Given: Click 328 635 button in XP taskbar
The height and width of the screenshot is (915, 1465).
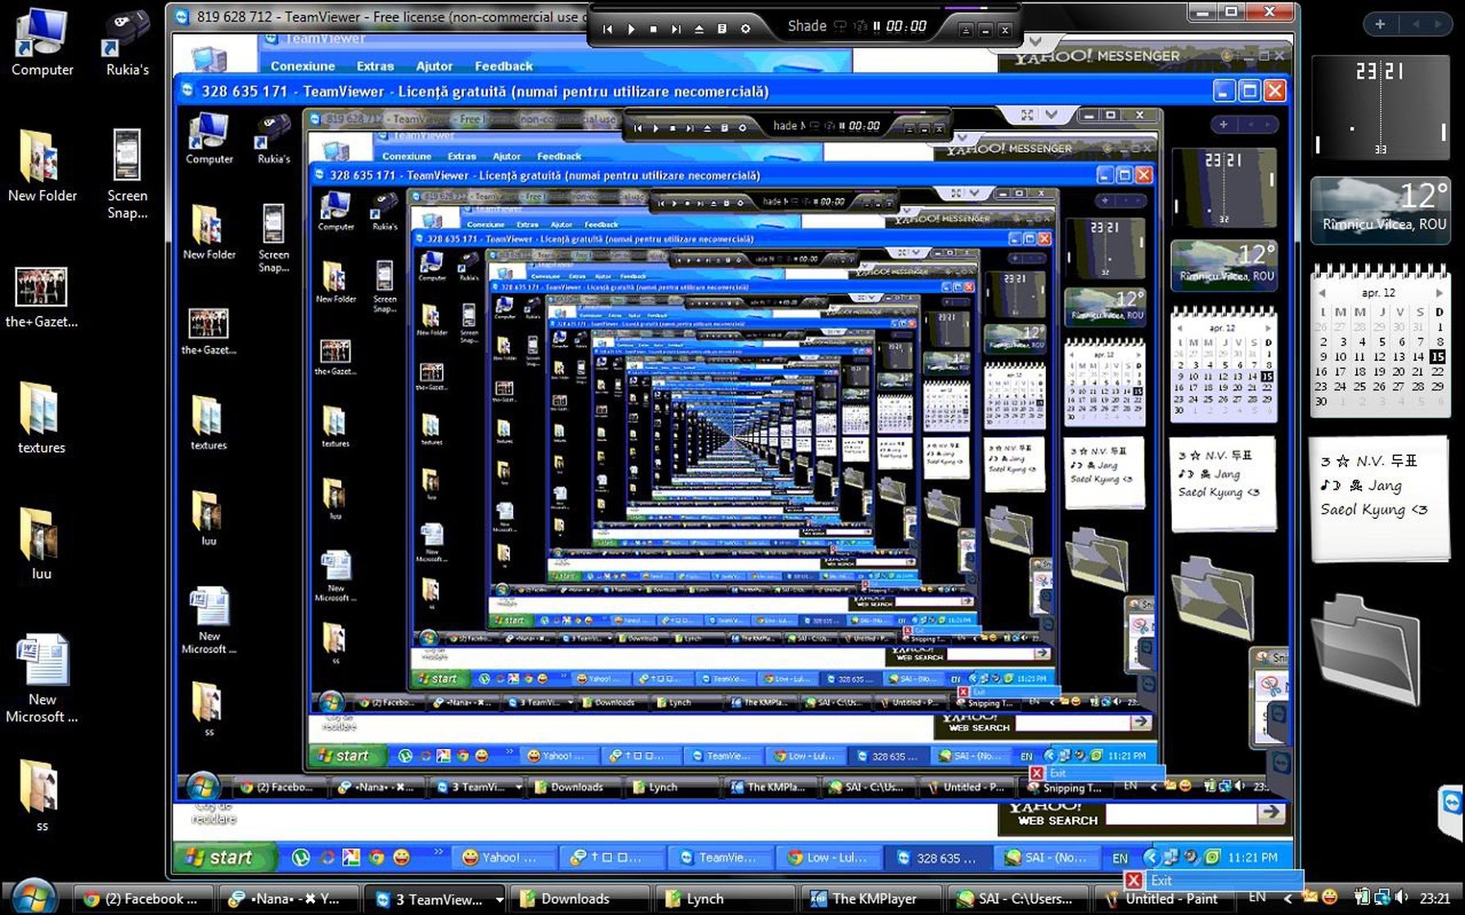Looking at the screenshot, I should click(938, 858).
